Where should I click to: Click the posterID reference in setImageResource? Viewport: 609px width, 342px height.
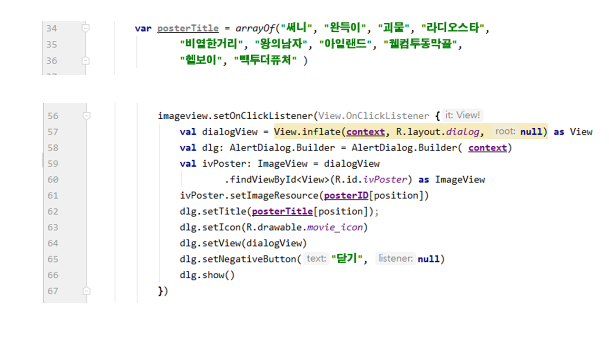pyautogui.click(x=346, y=195)
